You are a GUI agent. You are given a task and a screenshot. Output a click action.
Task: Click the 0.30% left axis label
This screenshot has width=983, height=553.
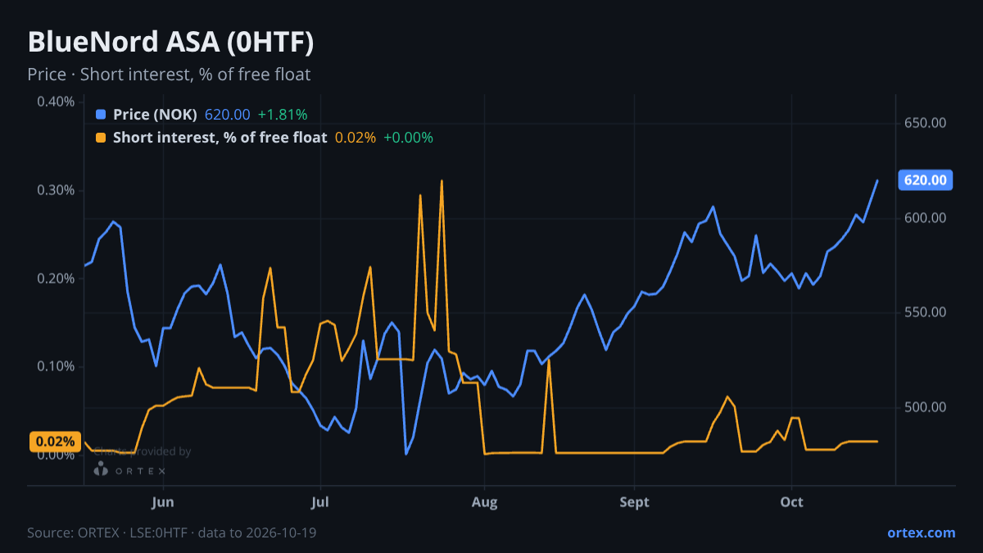pyautogui.click(x=56, y=190)
